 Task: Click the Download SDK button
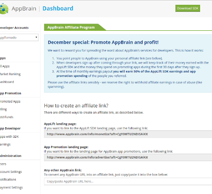(x=188, y=8)
